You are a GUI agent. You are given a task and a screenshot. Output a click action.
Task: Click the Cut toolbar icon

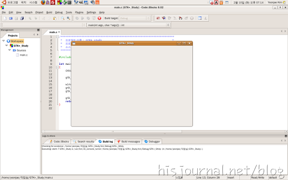click(44, 18)
